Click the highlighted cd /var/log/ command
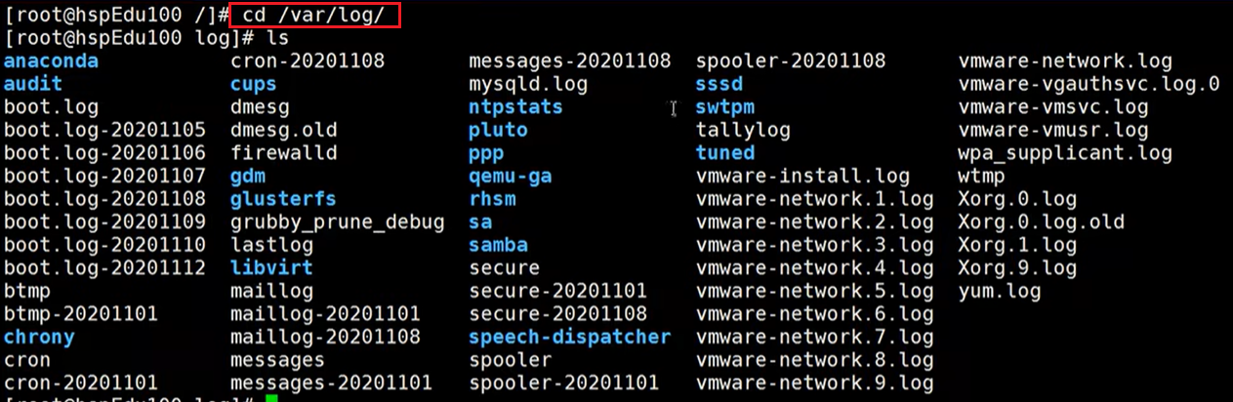1233x402 pixels. (x=316, y=15)
